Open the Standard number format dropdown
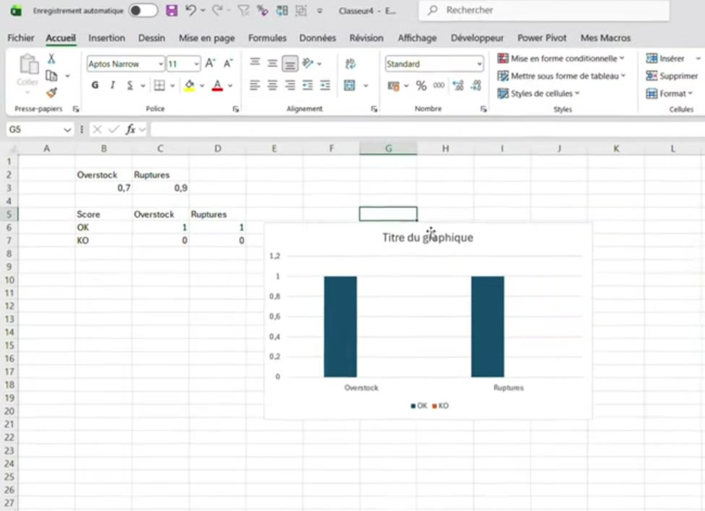Image resolution: width=705 pixels, height=511 pixels. (x=479, y=64)
